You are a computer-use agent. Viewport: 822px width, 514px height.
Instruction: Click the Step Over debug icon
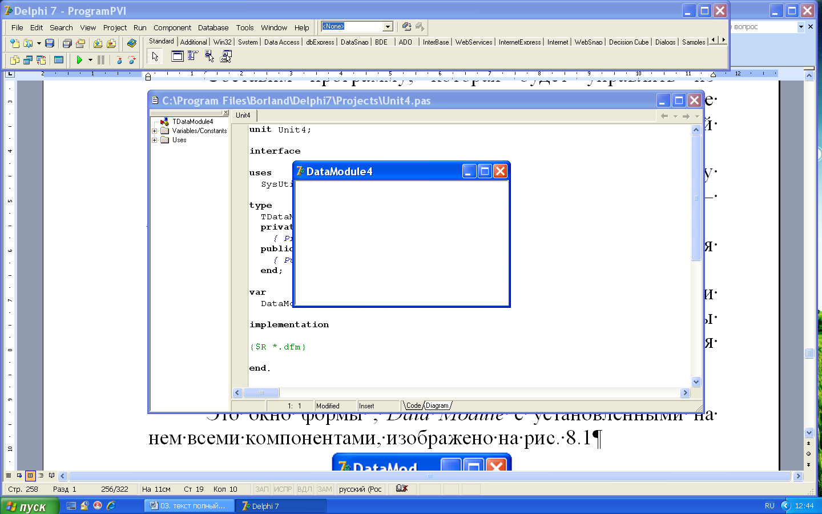[x=132, y=60]
